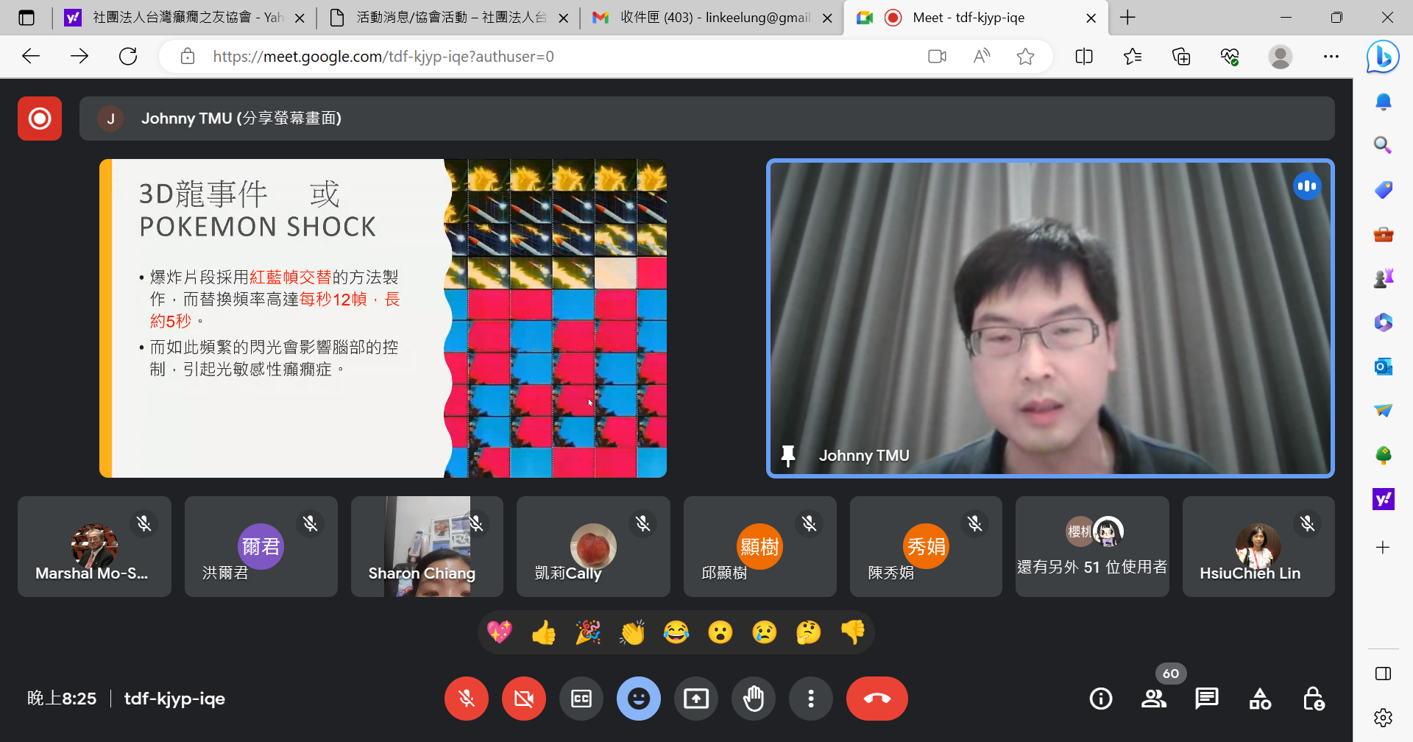Image resolution: width=1413 pixels, height=742 pixels.
Task: Send thinking face reaction
Action: tap(809, 632)
